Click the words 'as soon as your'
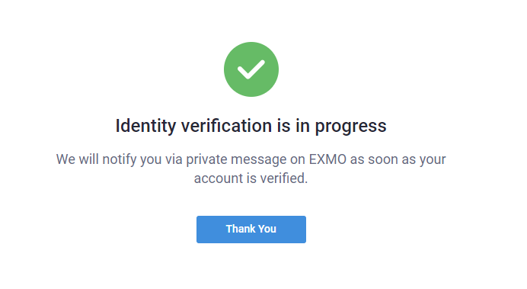Image resolution: width=527 pixels, height=289 pixels. tap(398, 160)
